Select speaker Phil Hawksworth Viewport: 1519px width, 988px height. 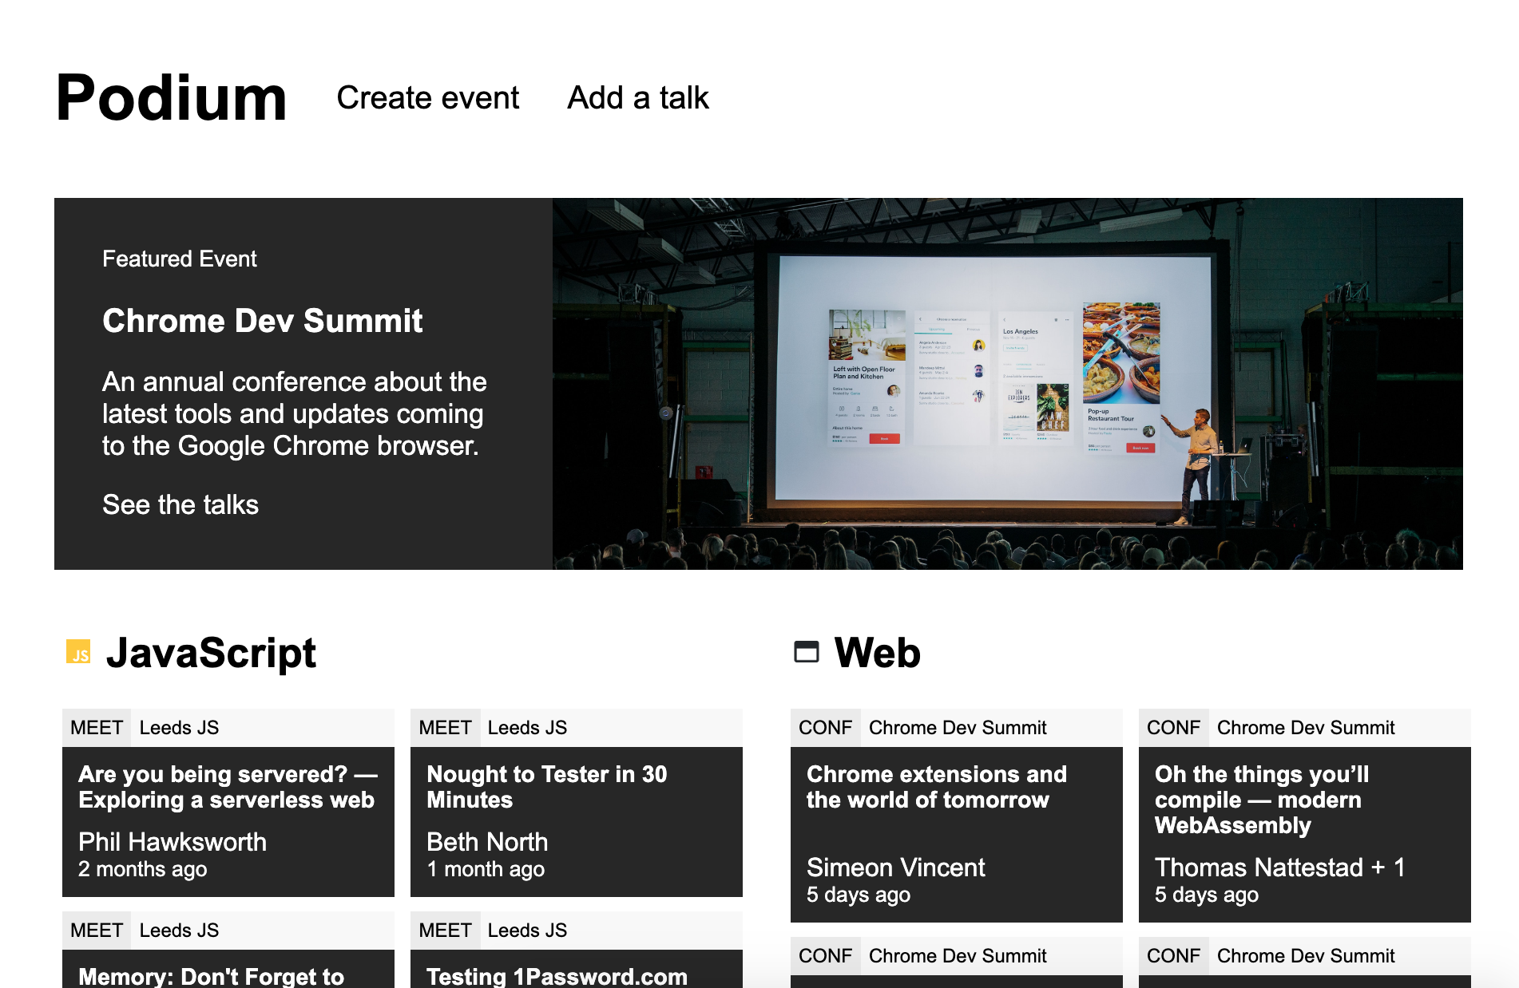coord(173,842)
